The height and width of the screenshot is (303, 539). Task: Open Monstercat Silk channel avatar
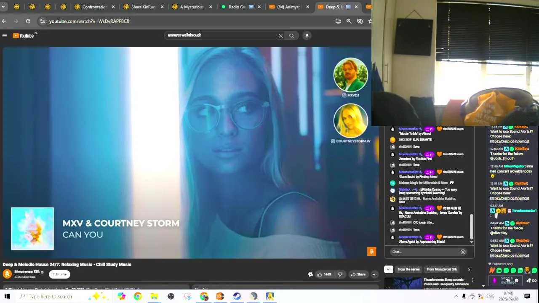[7, 274]
